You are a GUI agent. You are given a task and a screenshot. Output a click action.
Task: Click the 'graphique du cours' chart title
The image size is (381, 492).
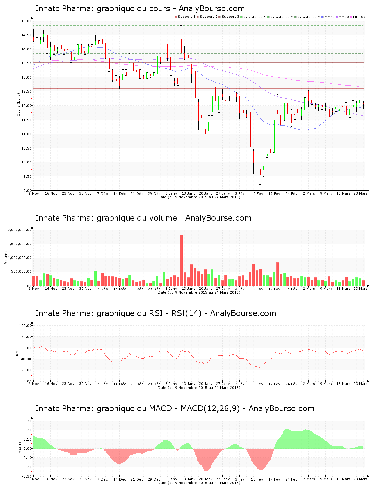(140, 9)
